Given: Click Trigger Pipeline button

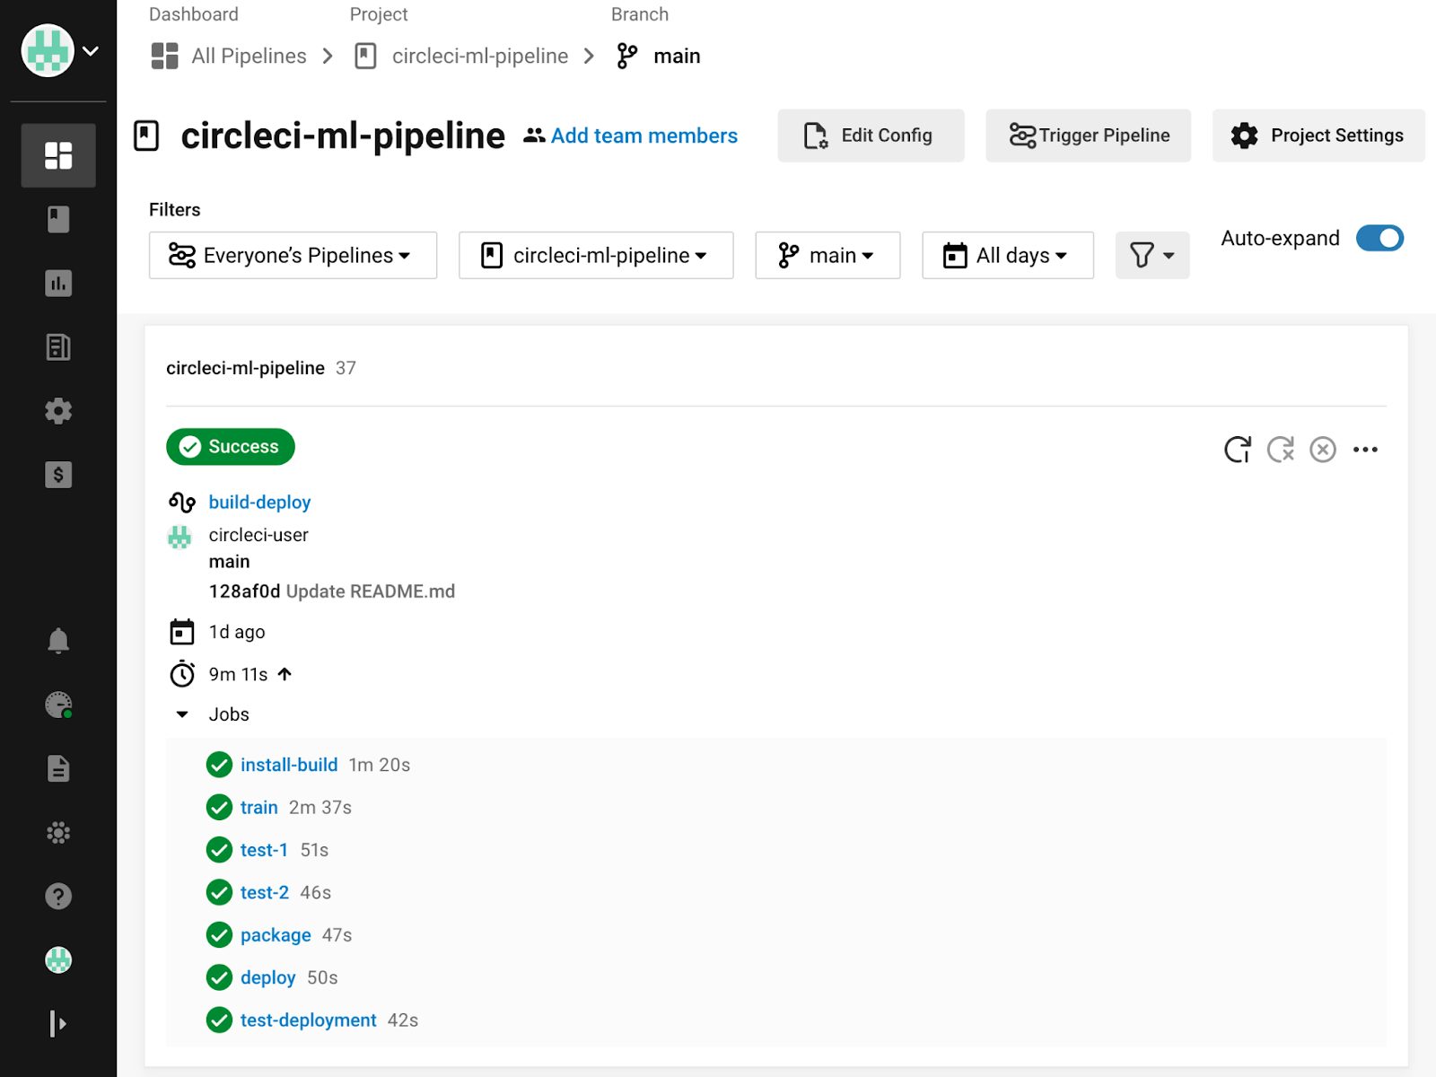Looking at the screenshot, I should (x=1088, y=136).
